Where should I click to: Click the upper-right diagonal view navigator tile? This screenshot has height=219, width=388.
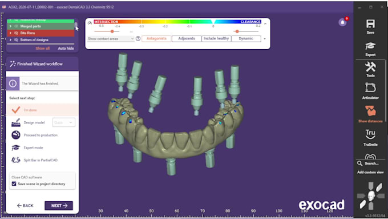(x=379, y=187)
